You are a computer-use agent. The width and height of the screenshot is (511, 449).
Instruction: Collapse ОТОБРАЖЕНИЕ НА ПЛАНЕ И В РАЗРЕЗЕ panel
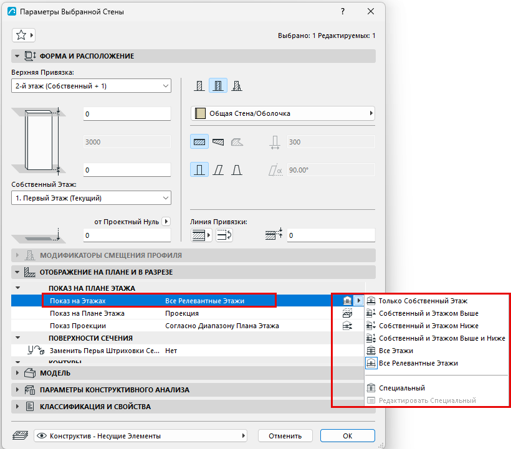click(x=17, y=272)
